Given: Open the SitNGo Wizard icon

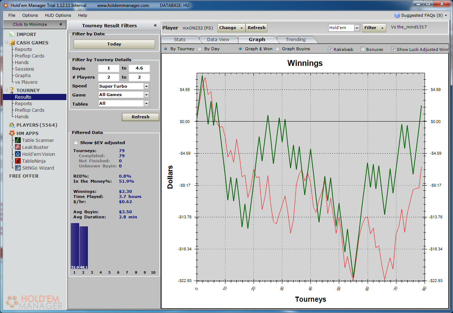Looking at the screenshot, I should [18, 168].
